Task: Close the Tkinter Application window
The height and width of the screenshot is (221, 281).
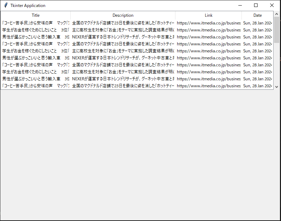Action: click(x=272, y=6)
